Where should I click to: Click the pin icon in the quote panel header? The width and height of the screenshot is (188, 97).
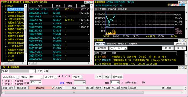point(86,2)
